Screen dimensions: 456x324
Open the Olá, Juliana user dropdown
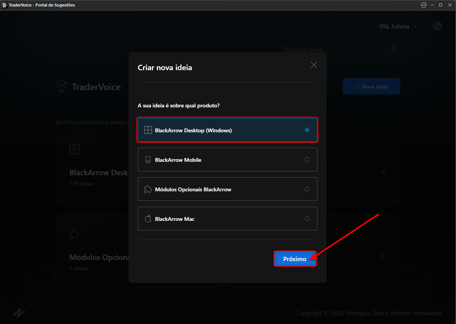point(398,26)
